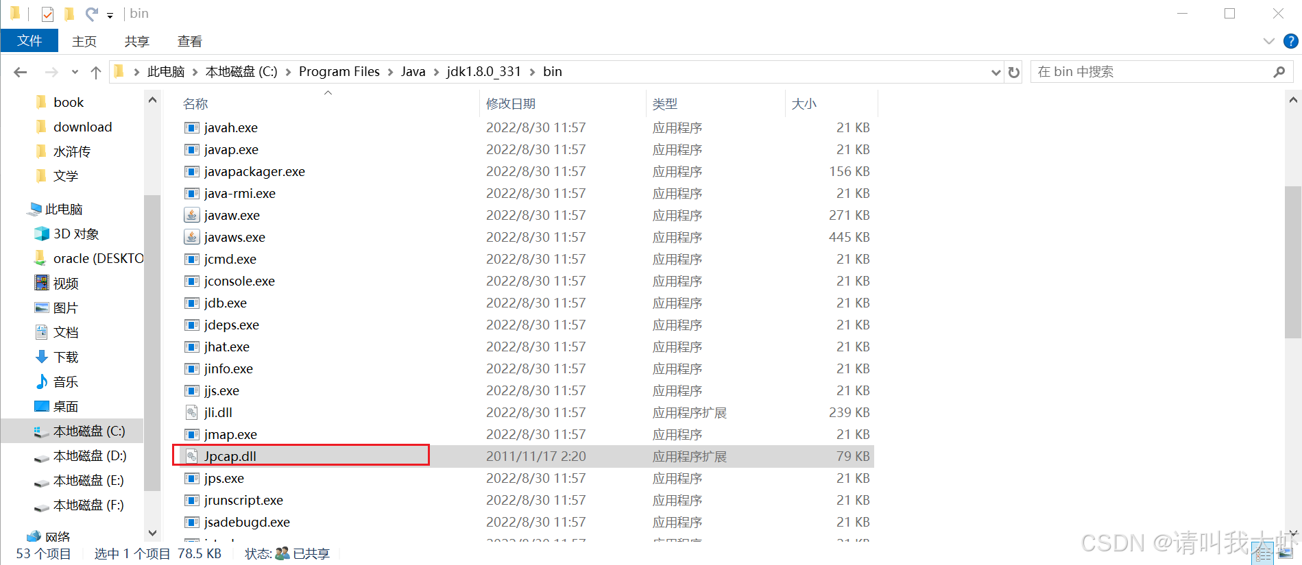Expand the chevron after 本地磁盘 (C:) in path

point(288,72)
